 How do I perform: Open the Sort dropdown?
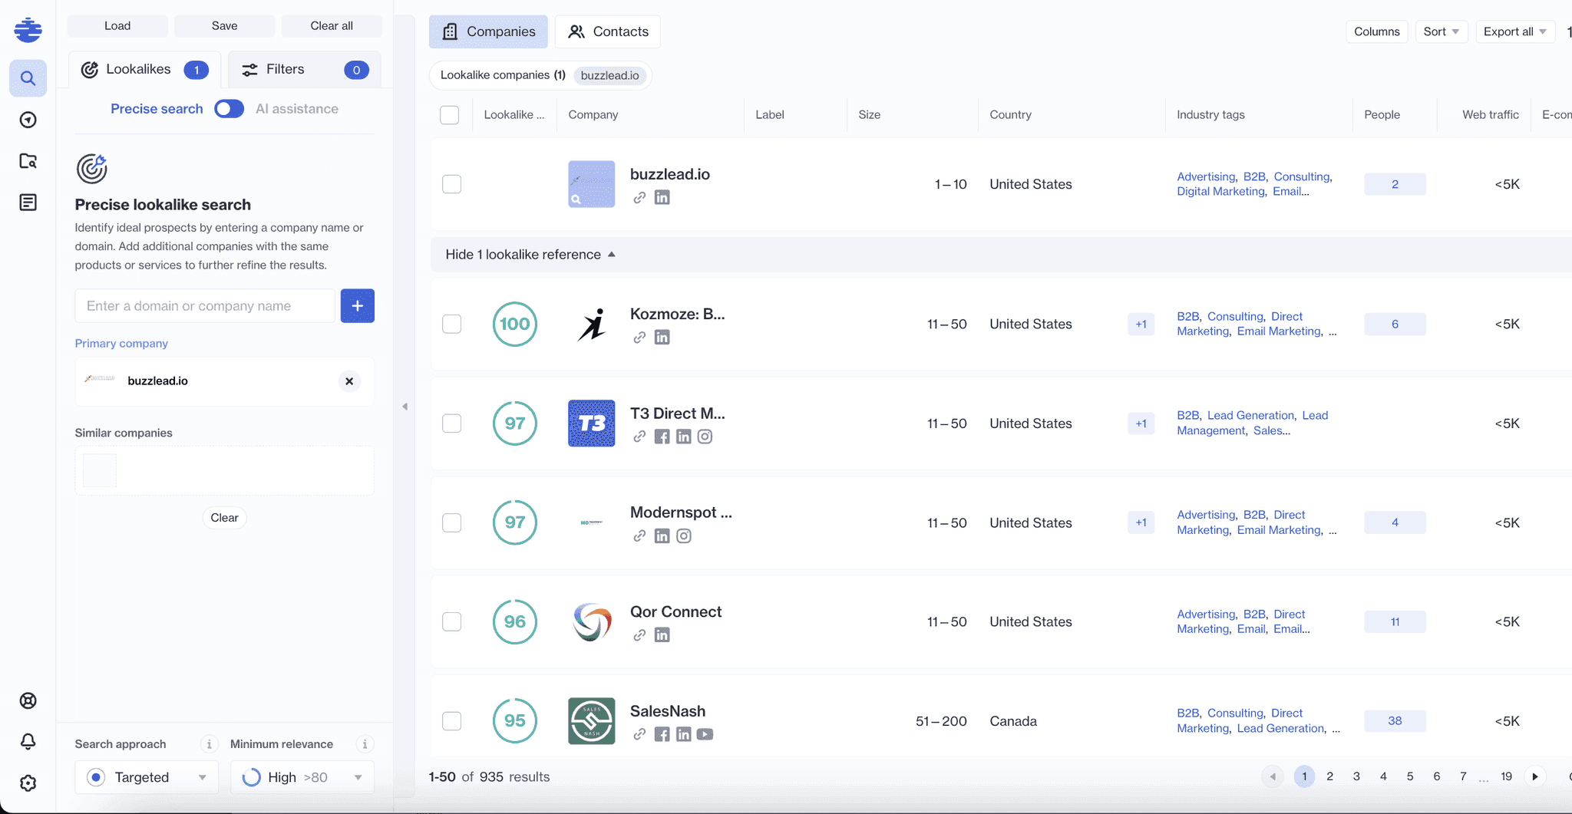(x=1442, y=31)
